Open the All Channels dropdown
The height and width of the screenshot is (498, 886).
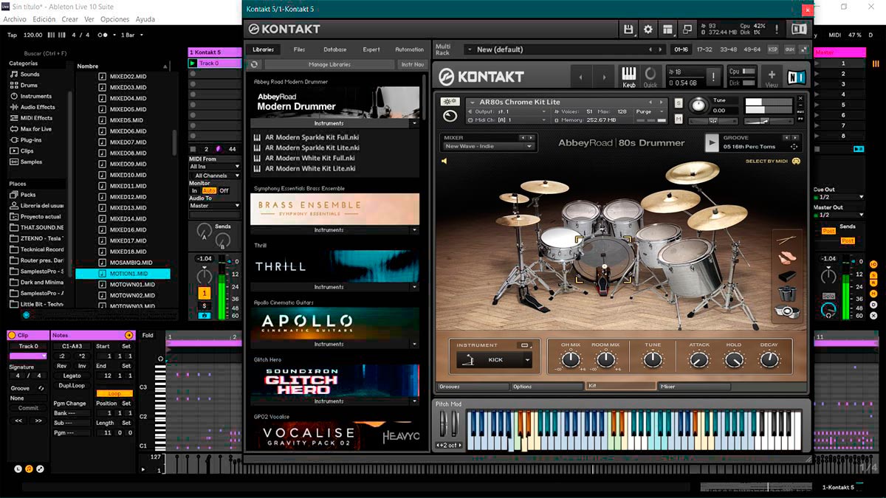click(215, 176)
